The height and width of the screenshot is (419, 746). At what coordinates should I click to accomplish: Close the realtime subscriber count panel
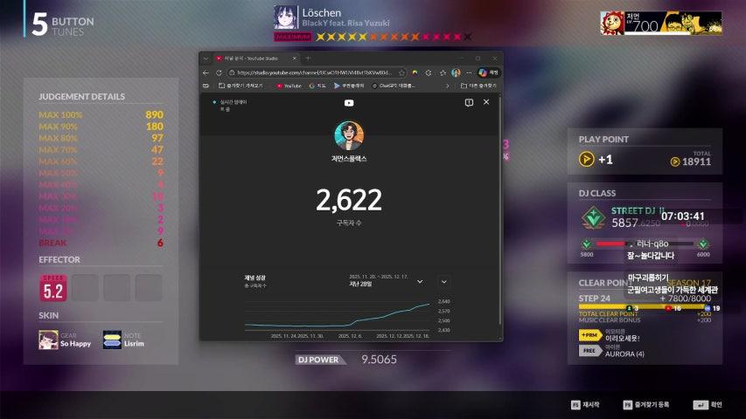coord(486,103)
